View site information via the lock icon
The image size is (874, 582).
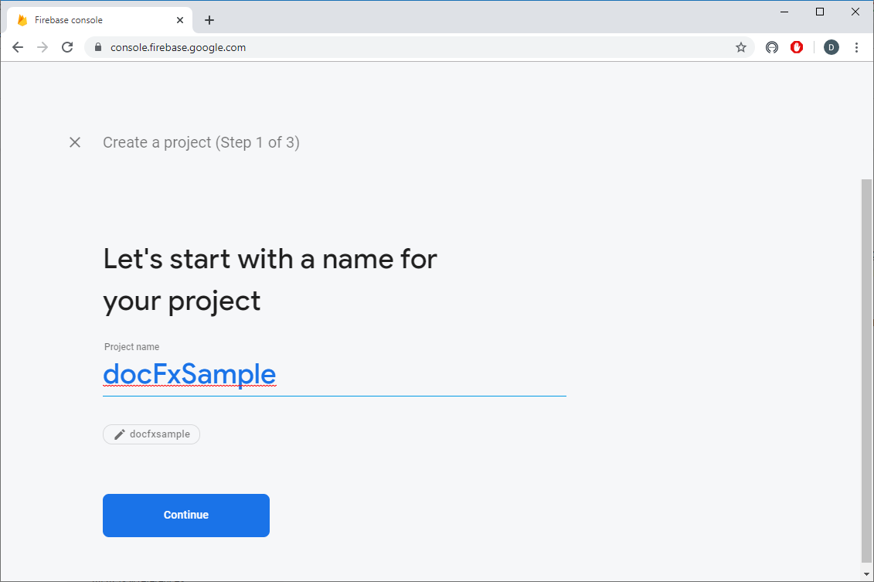click(x=97, y=47)
